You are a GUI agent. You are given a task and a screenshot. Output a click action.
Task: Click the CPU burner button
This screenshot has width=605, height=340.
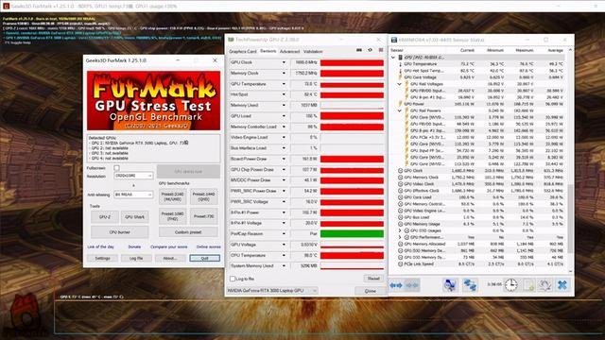click(x=120, y=232)
